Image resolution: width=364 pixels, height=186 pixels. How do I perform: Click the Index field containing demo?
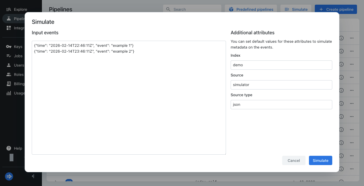[281, 65]
